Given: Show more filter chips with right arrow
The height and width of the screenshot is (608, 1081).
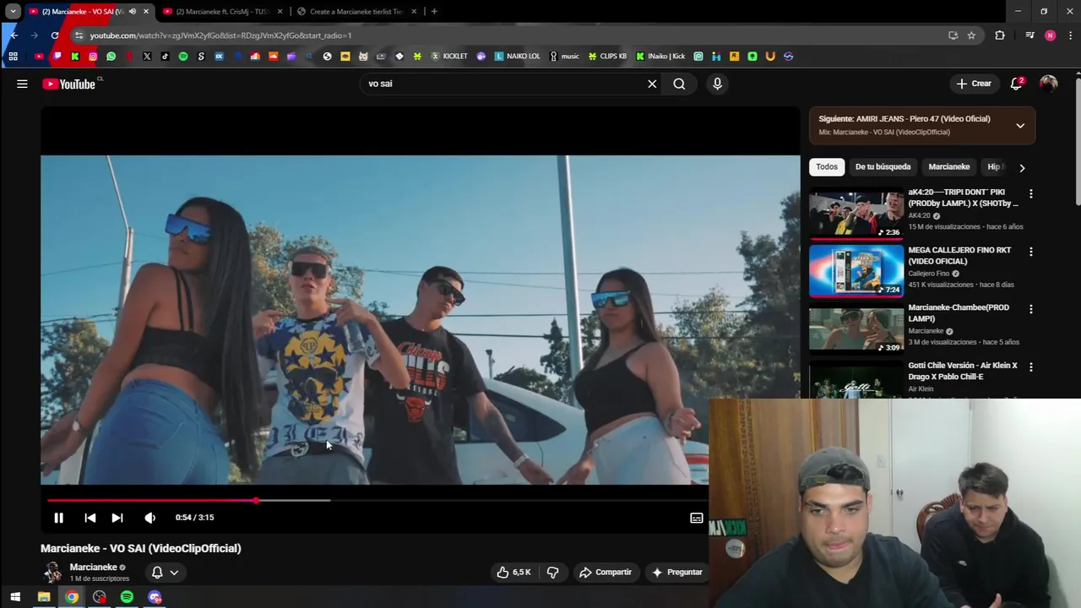Looking at the screenshot, I should coord(1022,167).
